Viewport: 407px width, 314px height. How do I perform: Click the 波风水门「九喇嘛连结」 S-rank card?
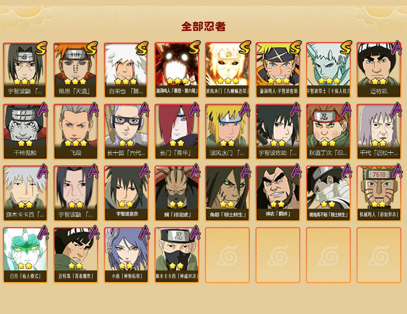(x=227, y=70)
